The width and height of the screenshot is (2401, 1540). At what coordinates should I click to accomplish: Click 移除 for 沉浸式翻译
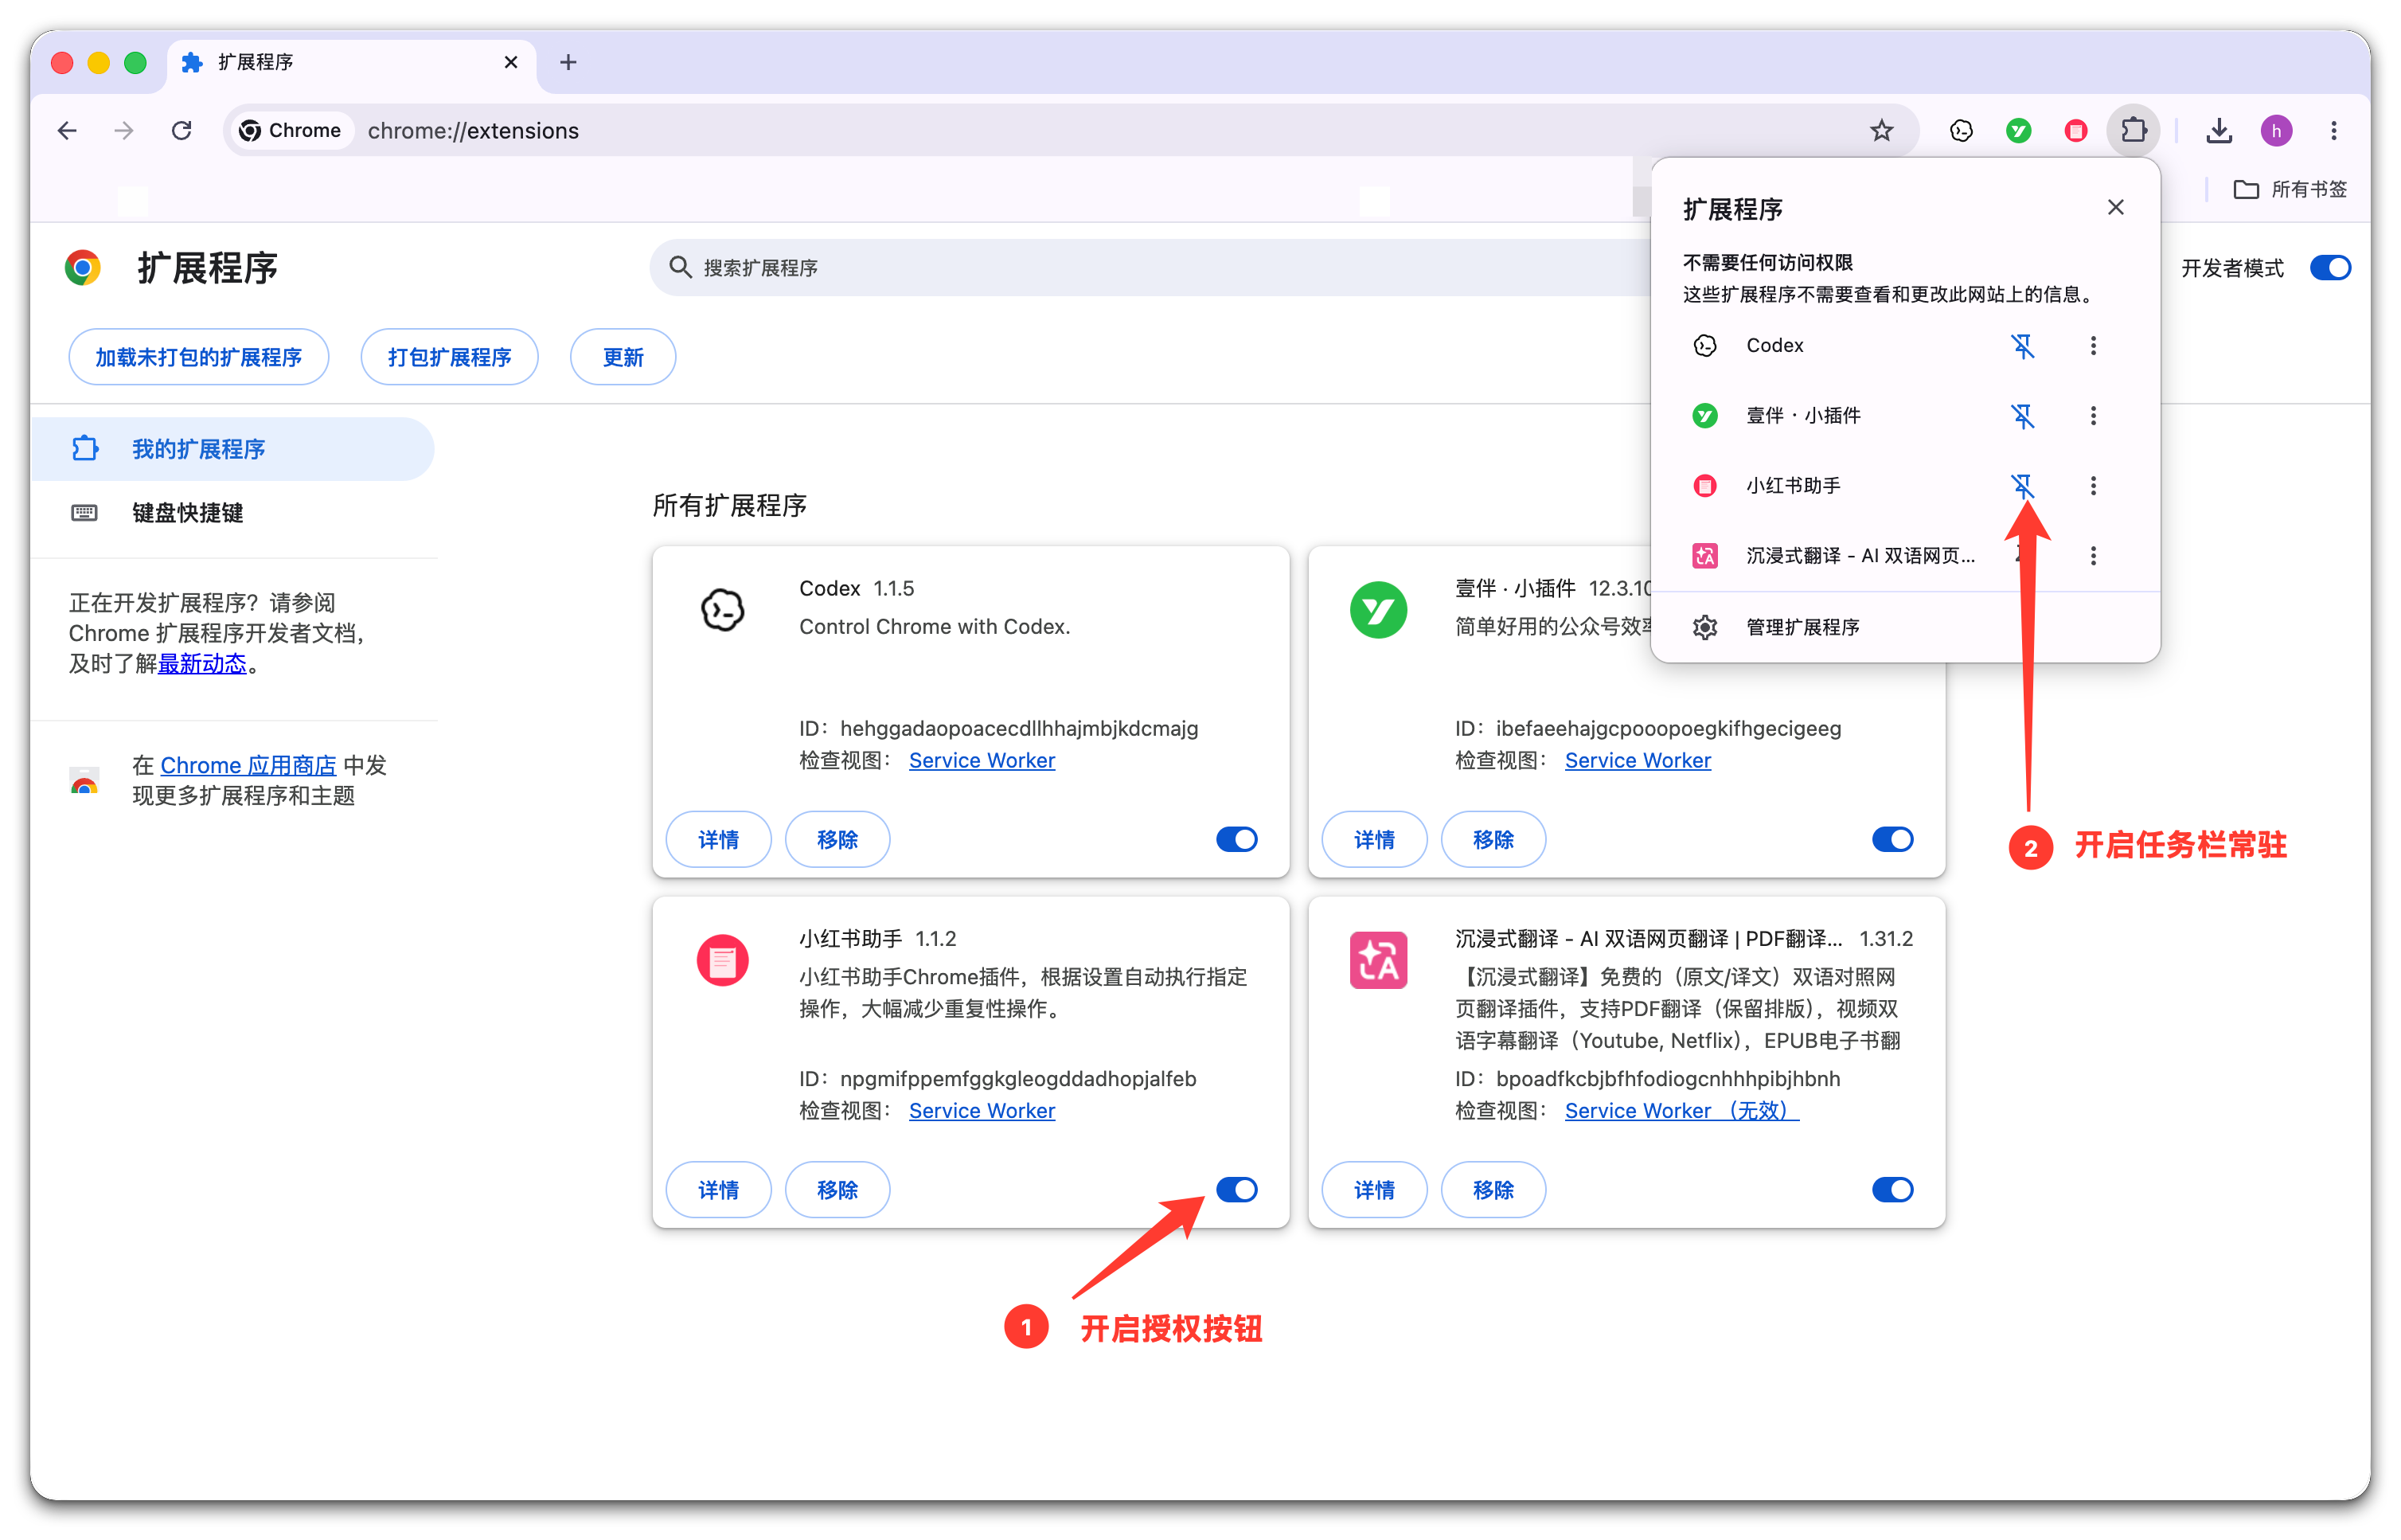[1493, 1189]
